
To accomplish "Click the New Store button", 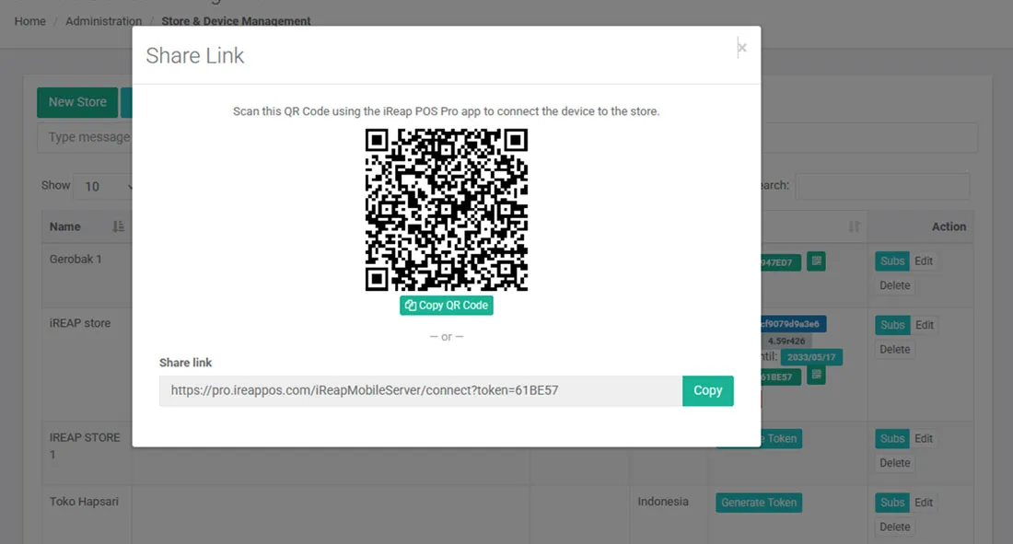I will coord(77,102).
